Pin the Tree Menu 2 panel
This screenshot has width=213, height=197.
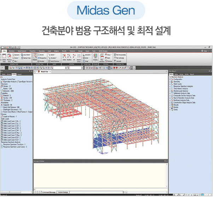[209, 71]
